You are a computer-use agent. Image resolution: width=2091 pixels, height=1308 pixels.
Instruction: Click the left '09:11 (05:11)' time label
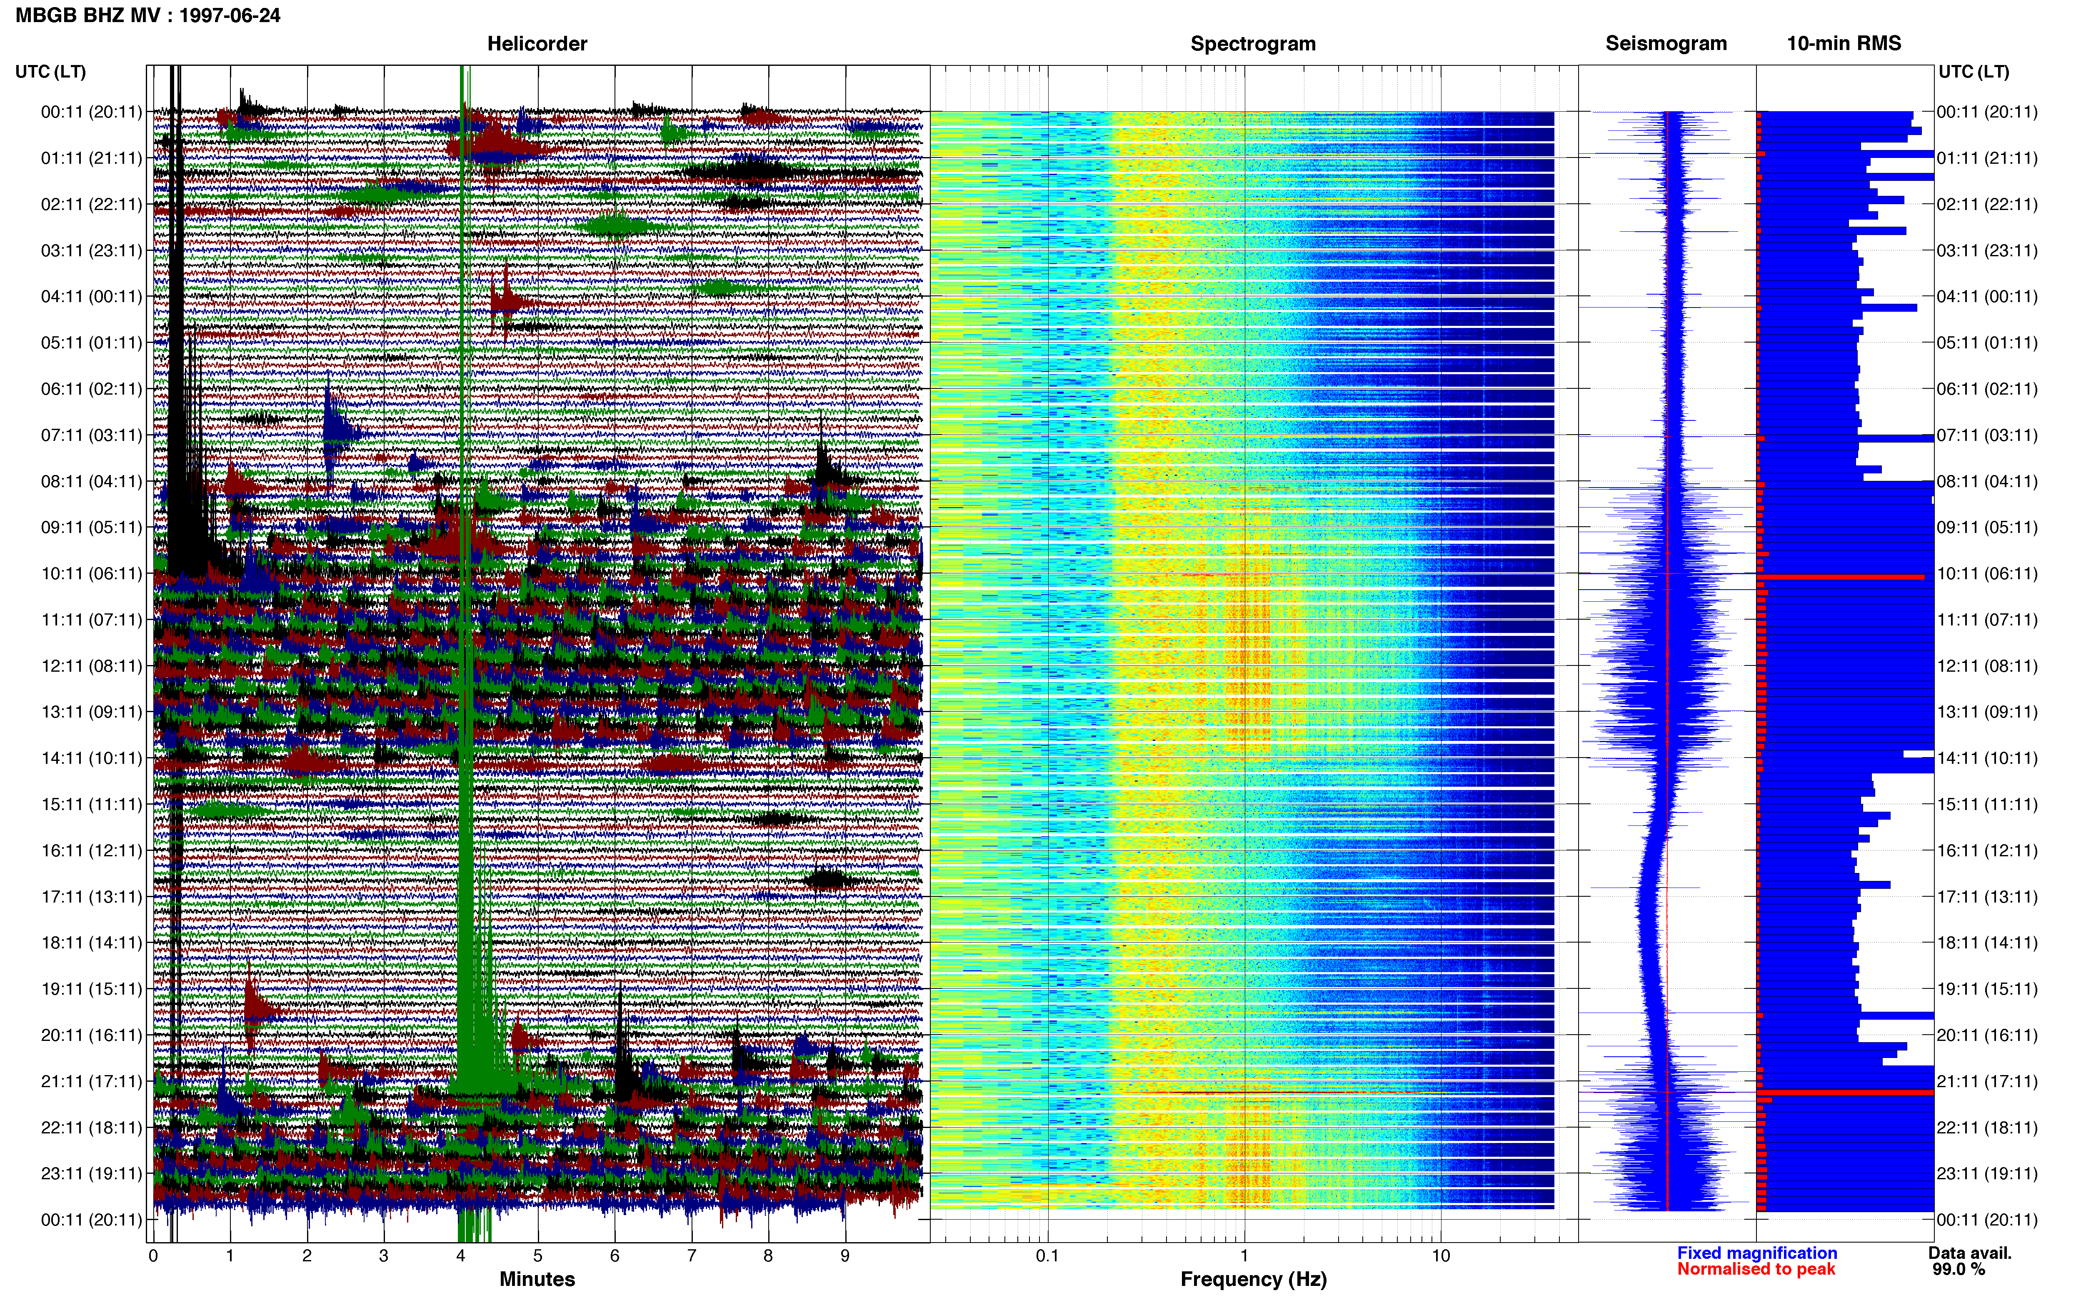92,527
